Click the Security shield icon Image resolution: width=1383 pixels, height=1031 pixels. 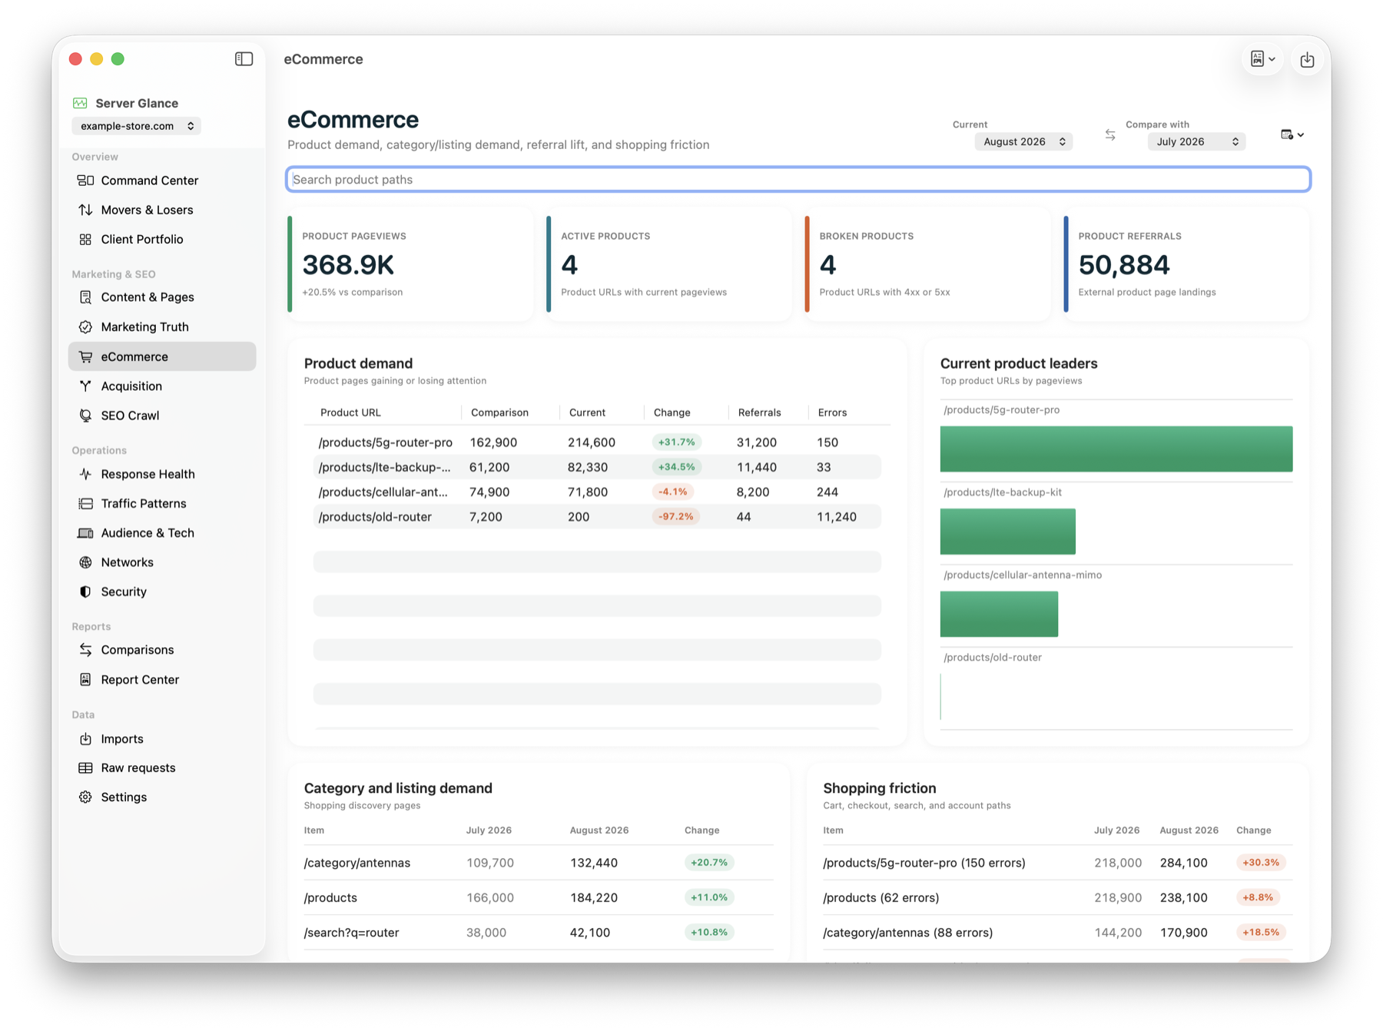pyautogui.click(x=85, y=592)
